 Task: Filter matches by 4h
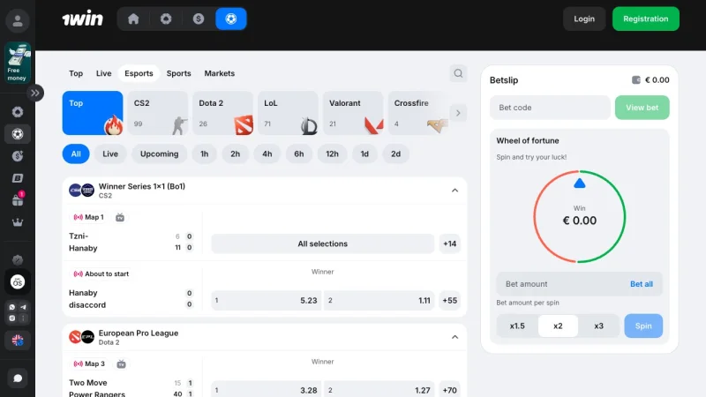point(267,154)
